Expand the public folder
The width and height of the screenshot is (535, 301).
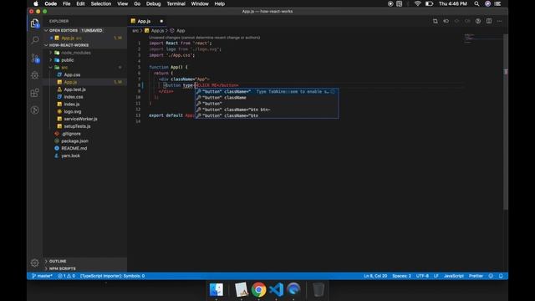point(67,60)
